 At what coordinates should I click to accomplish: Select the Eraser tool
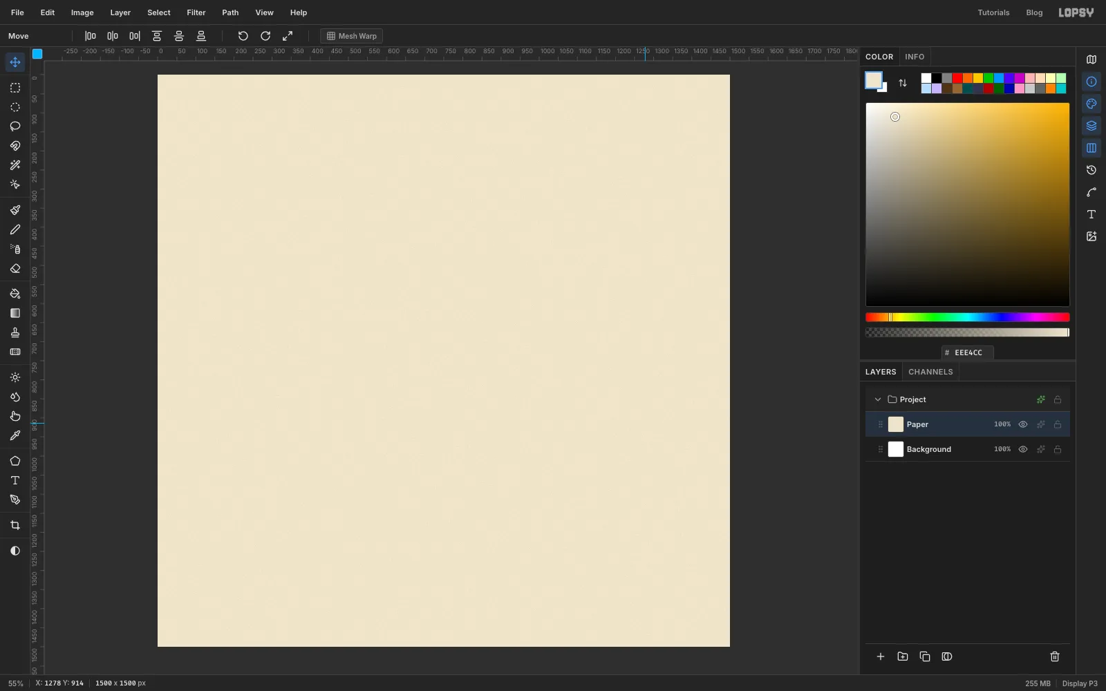click(x=15, y=269)
